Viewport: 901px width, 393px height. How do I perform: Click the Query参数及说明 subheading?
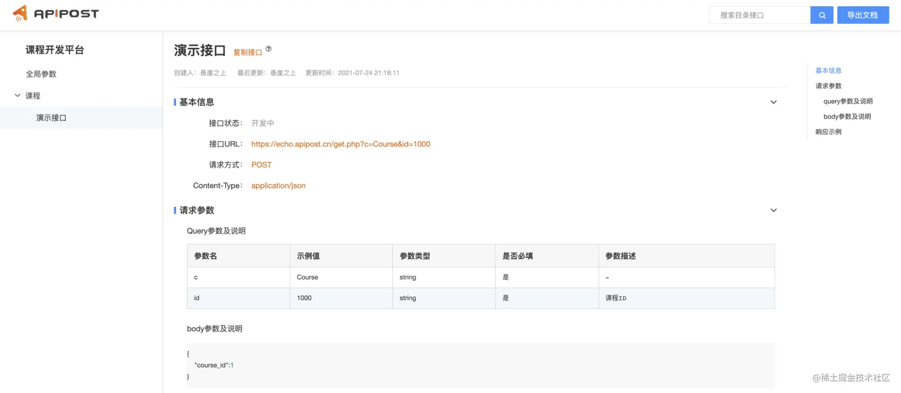[x=216, y=231]
